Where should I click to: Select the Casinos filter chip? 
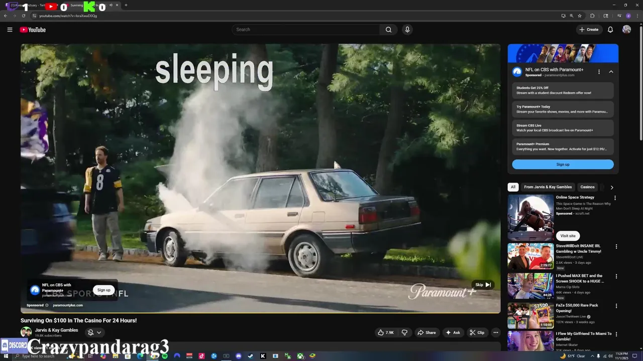(x=587, y=187)
